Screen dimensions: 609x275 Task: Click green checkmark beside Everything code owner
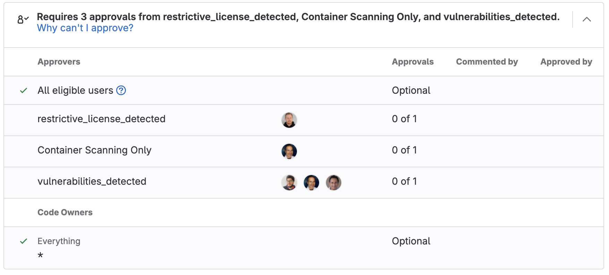point(24,241)
